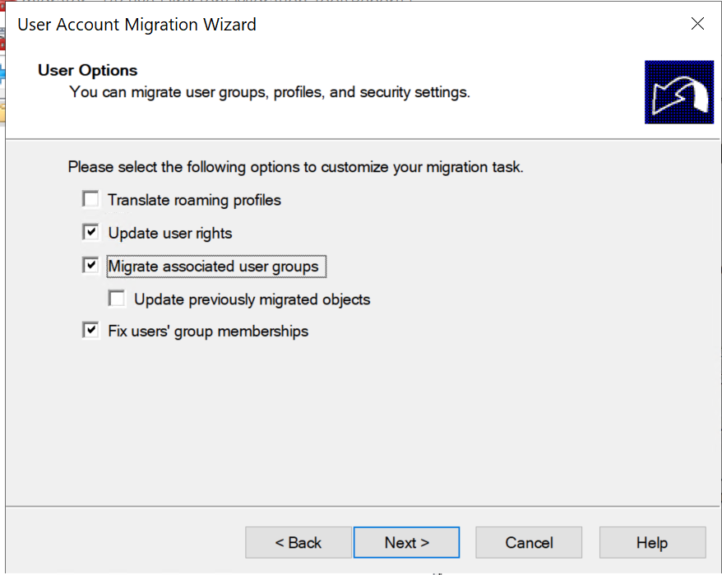Click the 'You can migrate user groups' description
The image size is (722, 575).
(270, 92)
